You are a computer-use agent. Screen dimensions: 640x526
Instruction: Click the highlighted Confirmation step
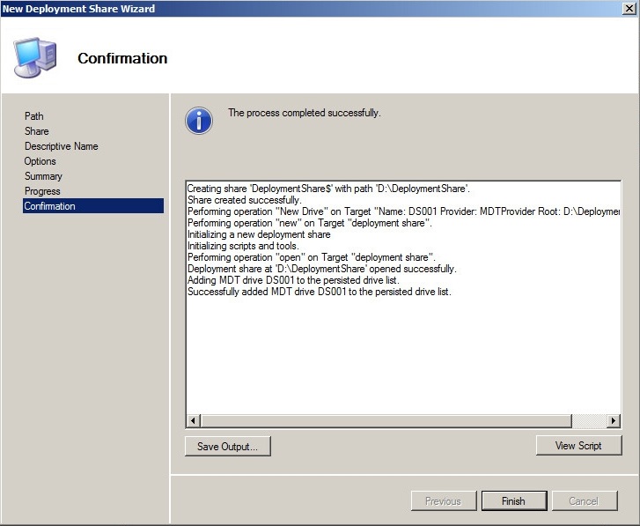click(x=92, y=206)
